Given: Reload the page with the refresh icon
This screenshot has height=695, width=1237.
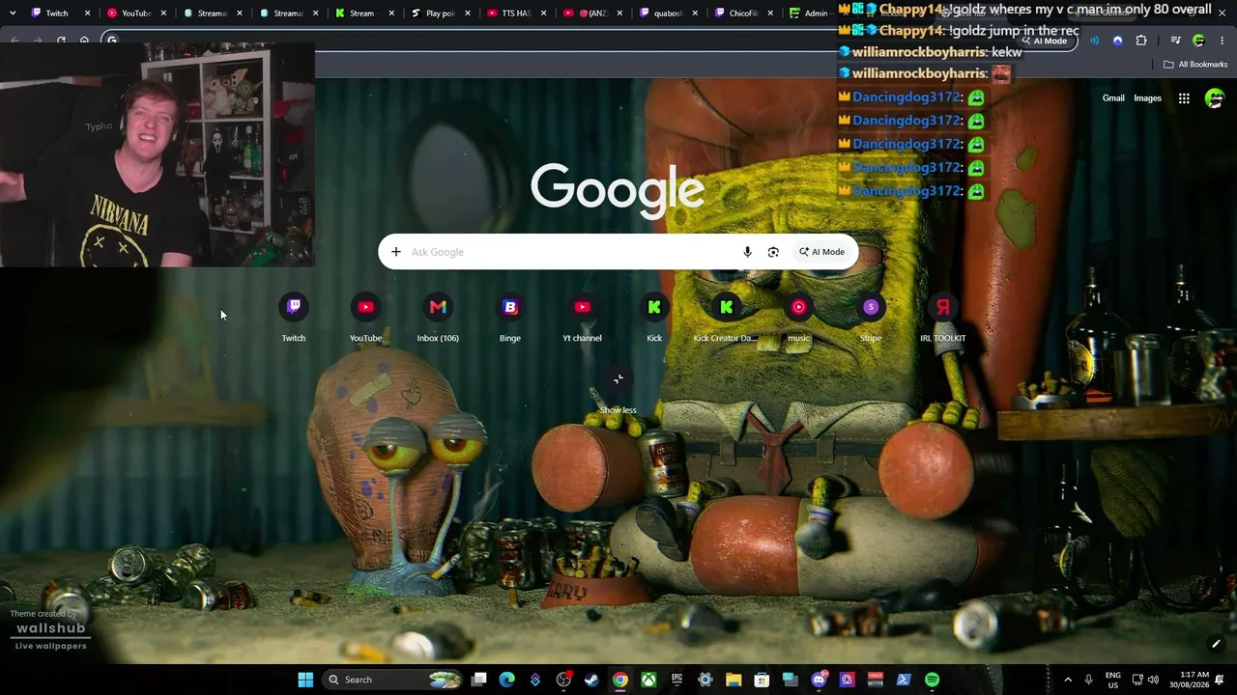Looking at the screenshot, I should click(x=61, y=41).
